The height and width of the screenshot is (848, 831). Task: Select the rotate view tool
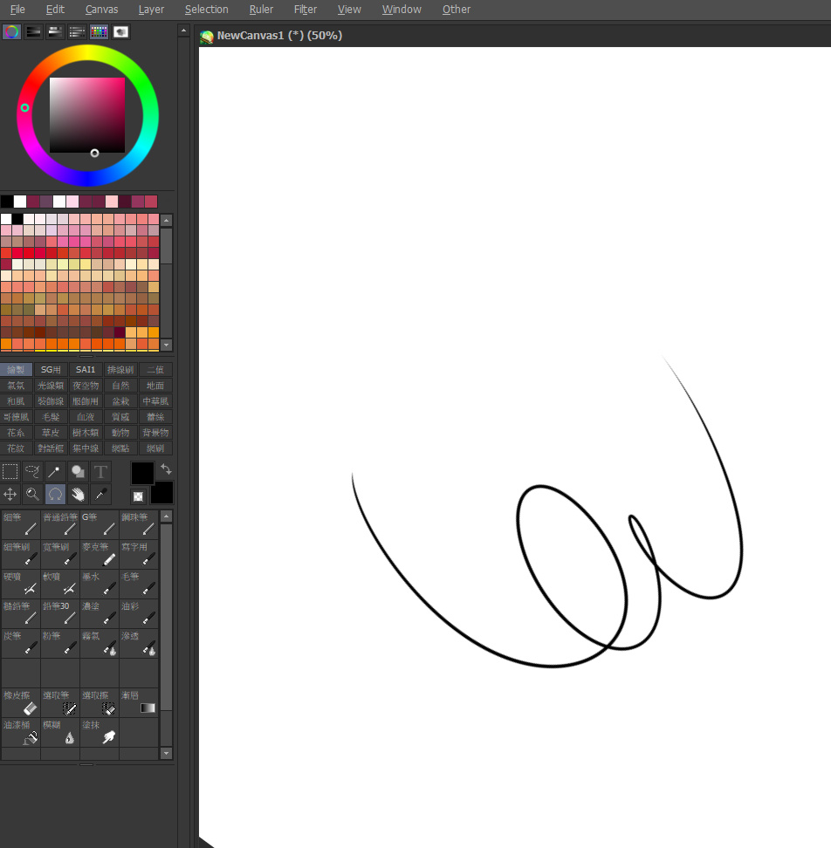click(x=55, y=495)
